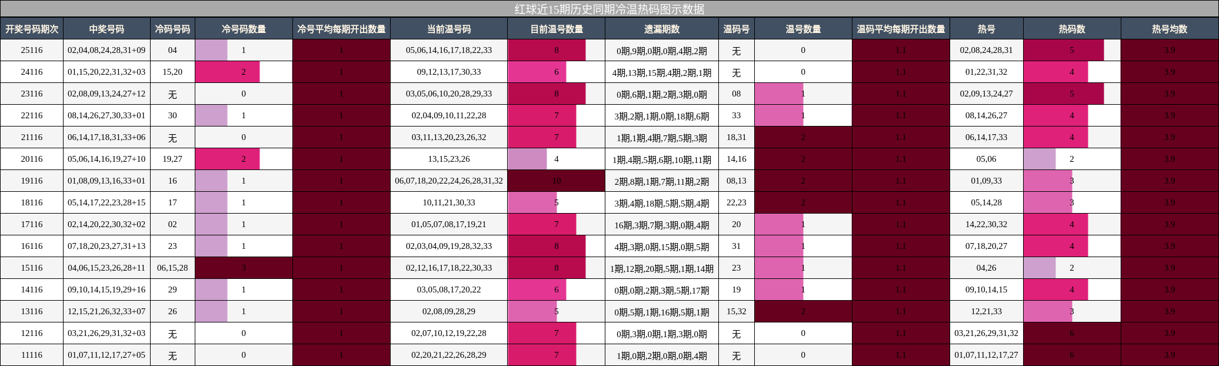Click warm numbers 05,06,14,16,17,18,22,33
This screenshot has width=1219, height=366.
(x=449, y=50)
